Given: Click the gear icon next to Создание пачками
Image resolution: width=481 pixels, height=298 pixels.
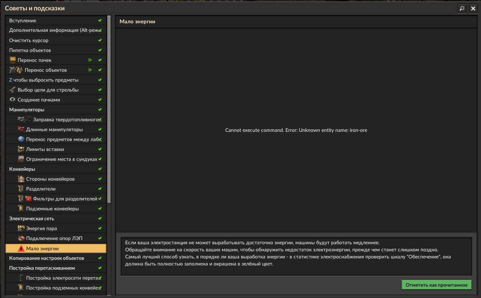Looking at the screenshot, I should (x=13, y=100).
